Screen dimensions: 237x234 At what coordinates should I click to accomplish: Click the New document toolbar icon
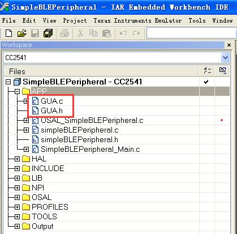pyautogui.click(x=8, y=33)
